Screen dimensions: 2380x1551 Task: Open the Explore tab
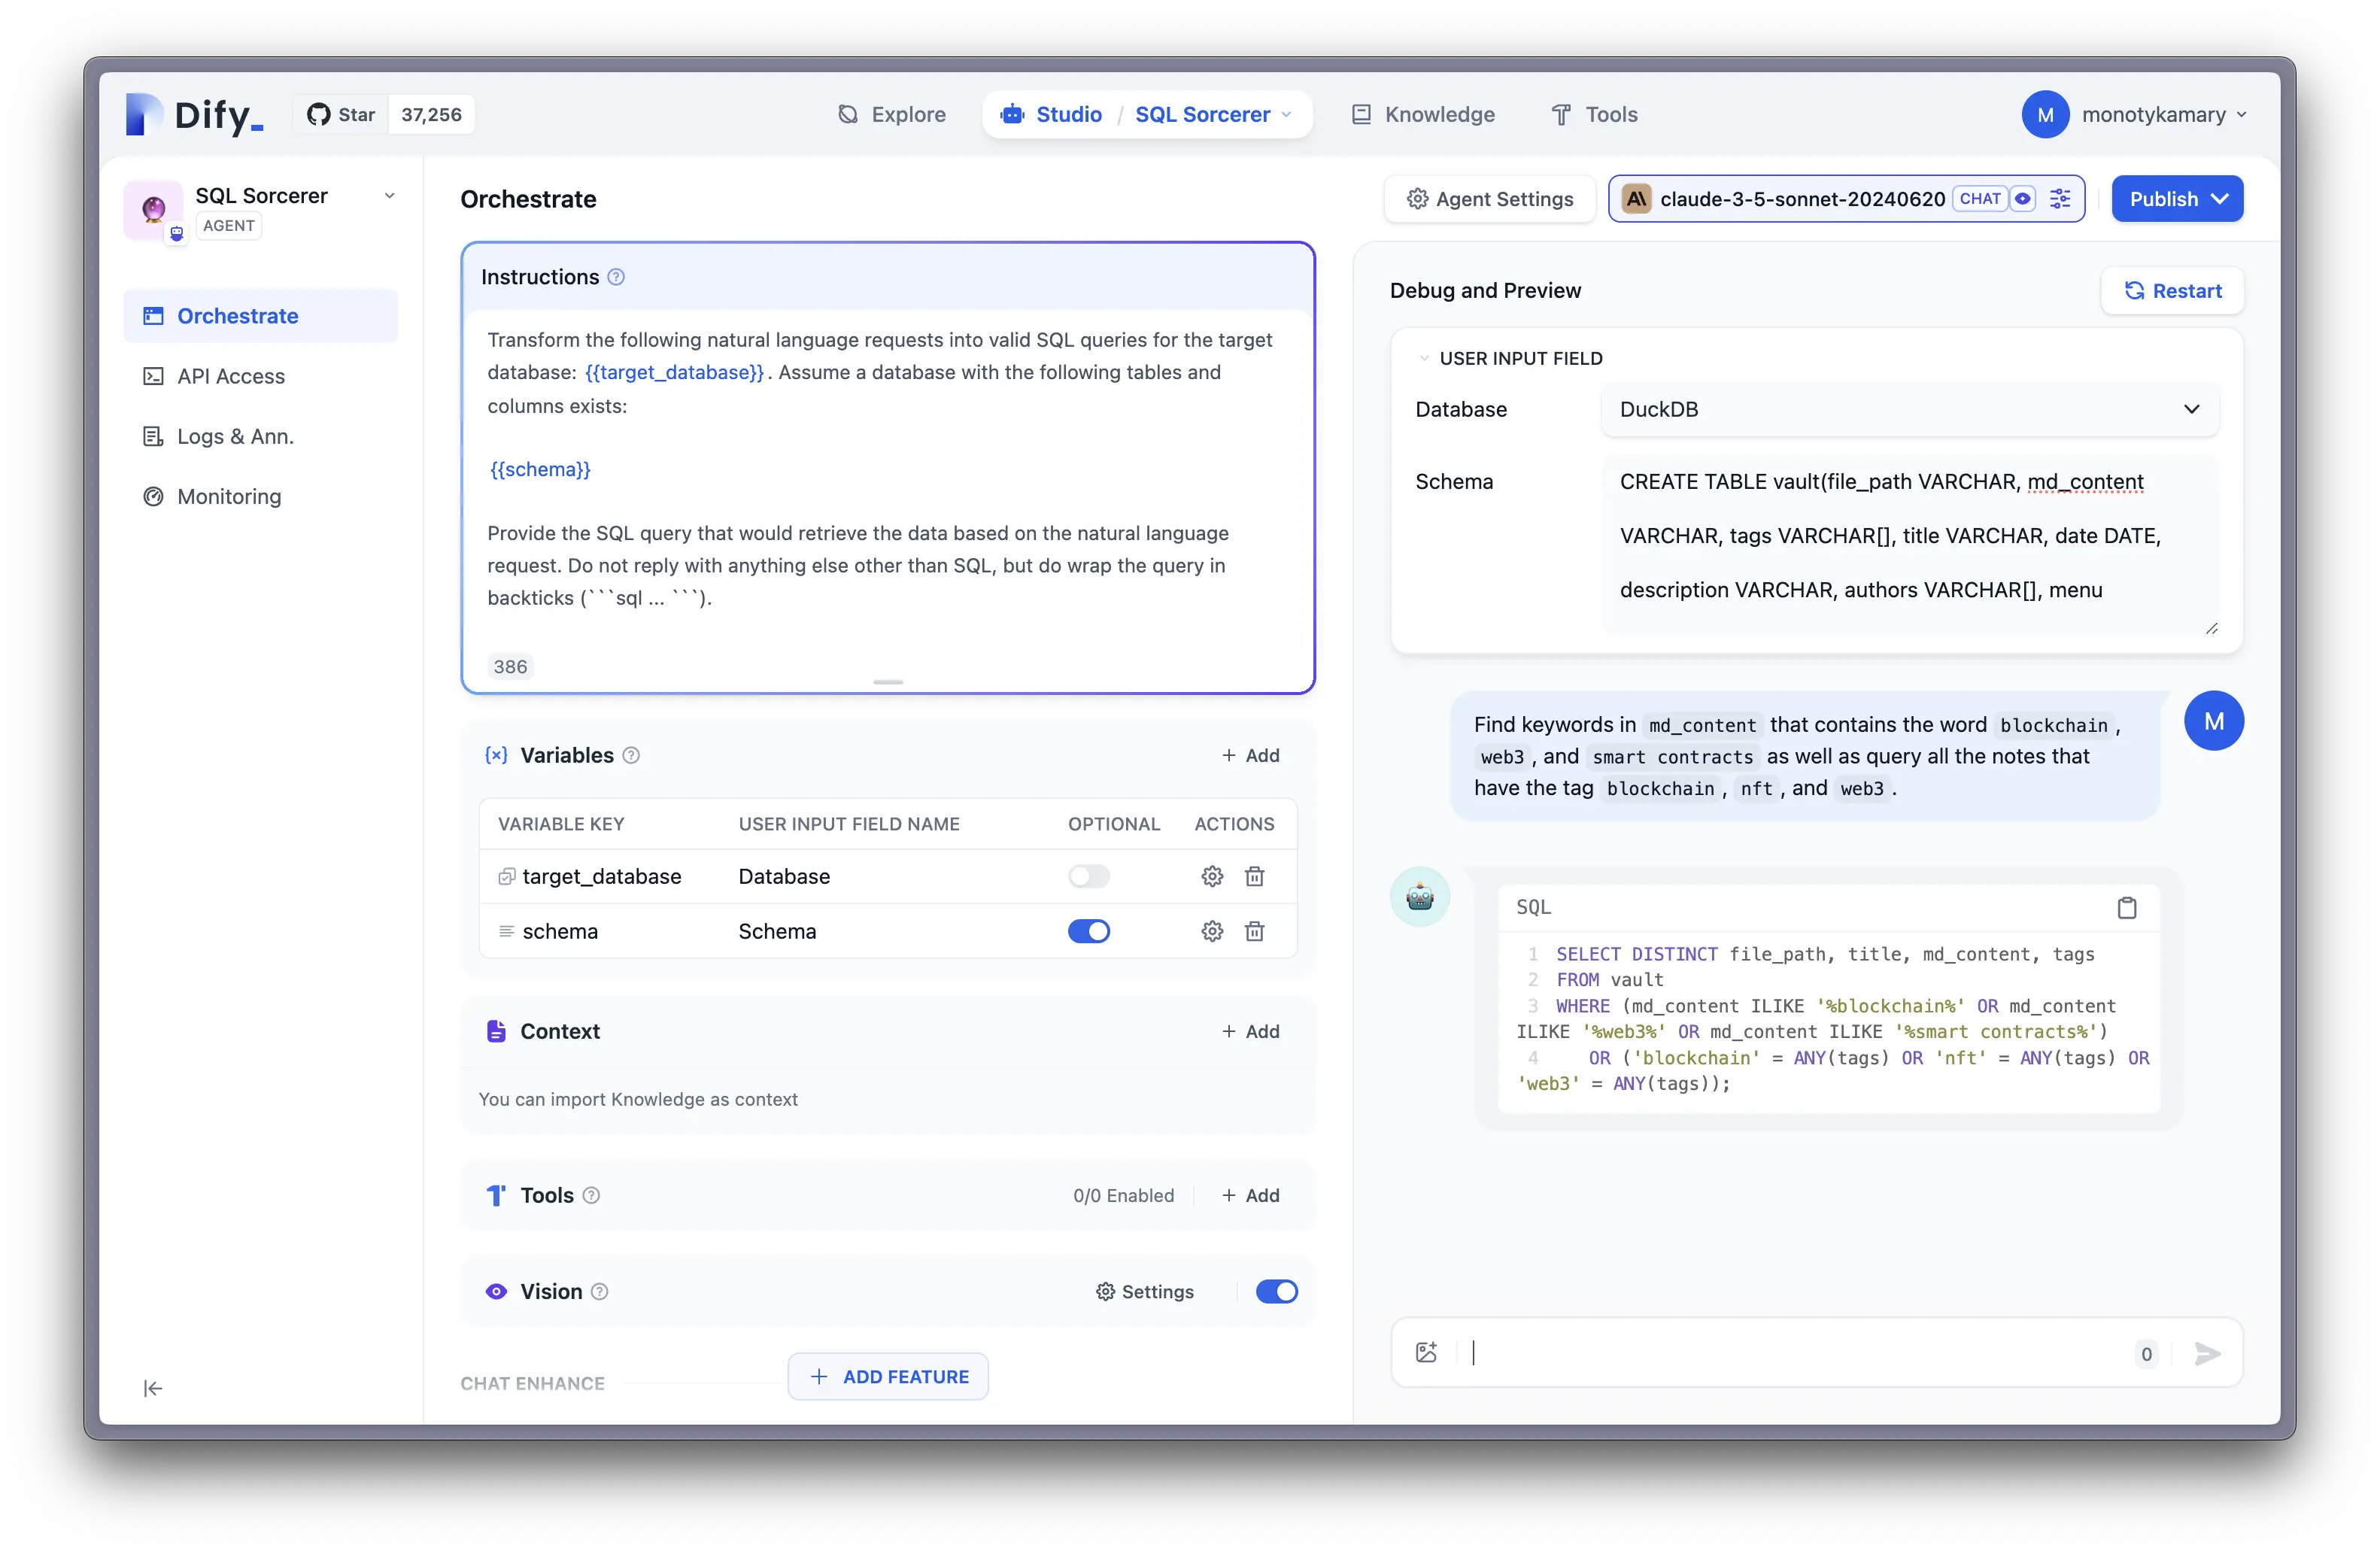click(x=891, y=114)
